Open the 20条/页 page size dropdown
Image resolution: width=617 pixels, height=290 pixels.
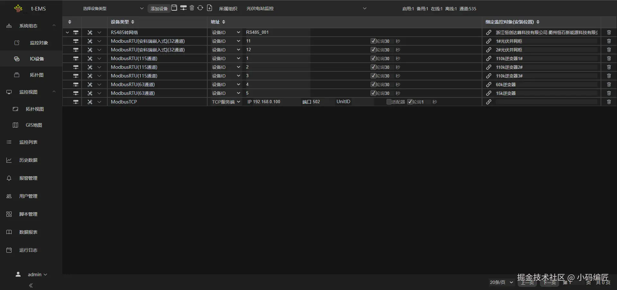[501, 282]
